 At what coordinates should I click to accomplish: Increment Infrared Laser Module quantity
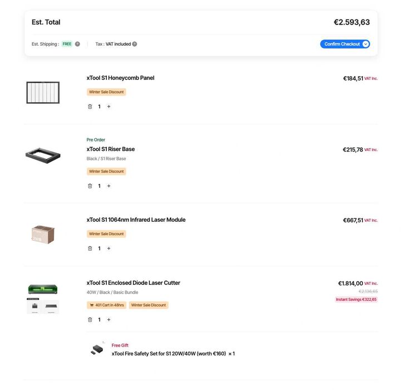109,248
